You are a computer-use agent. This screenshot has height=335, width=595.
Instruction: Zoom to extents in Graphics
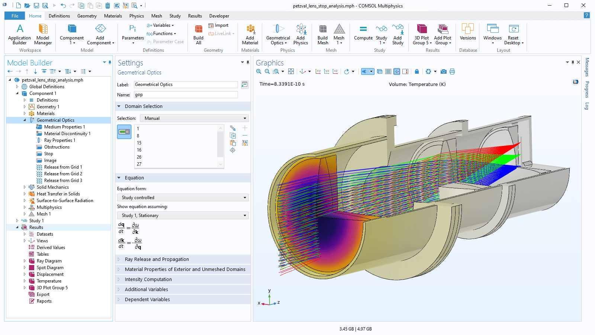pyautogui.click(x=291, y=71)
